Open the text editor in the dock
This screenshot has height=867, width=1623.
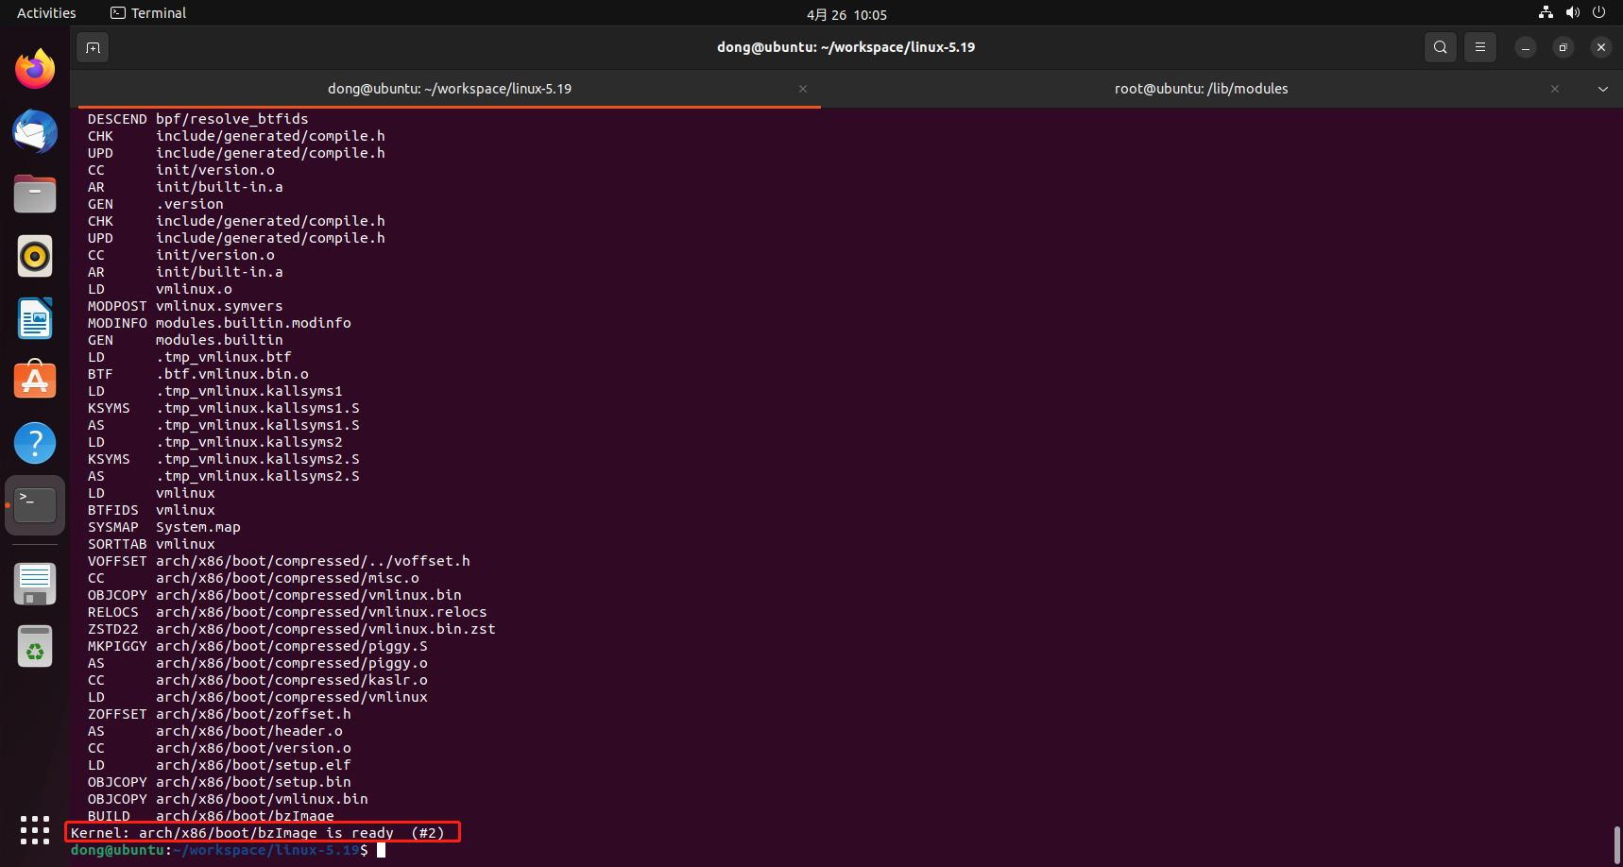coord(35,584)
